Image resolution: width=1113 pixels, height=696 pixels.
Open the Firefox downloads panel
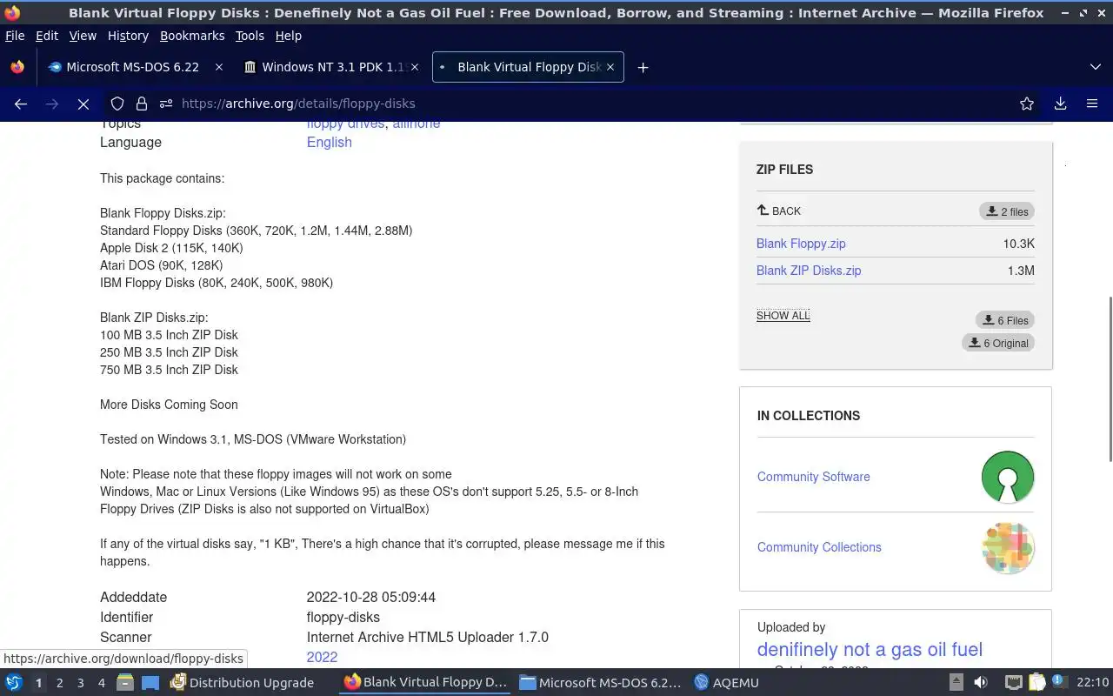point(1061,104)
